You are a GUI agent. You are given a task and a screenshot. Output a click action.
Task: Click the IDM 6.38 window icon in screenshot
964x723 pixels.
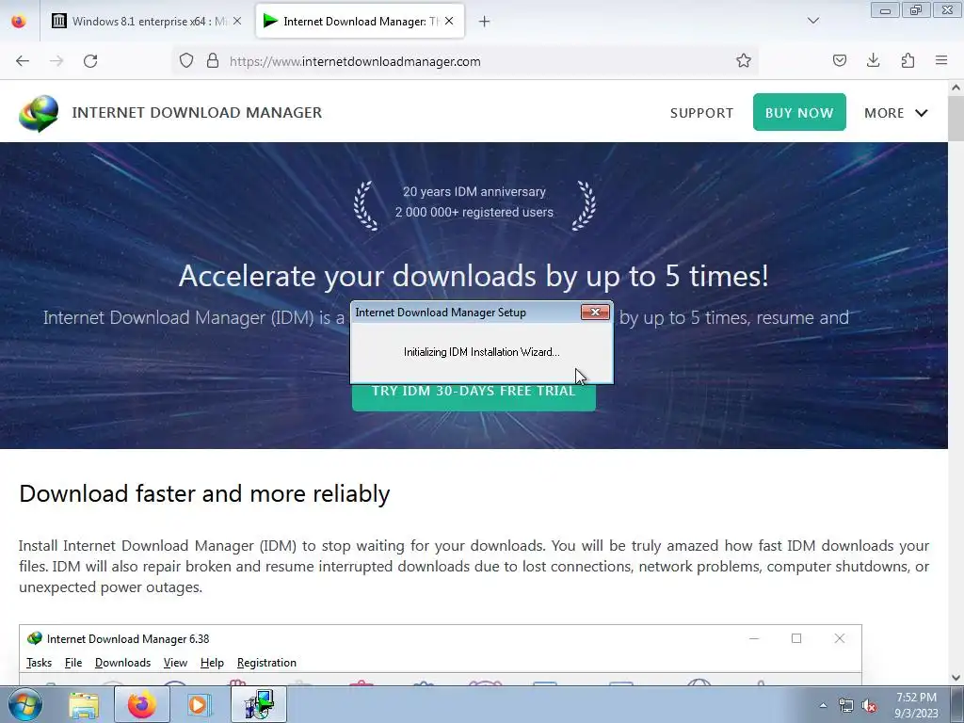tap(35, 639)
